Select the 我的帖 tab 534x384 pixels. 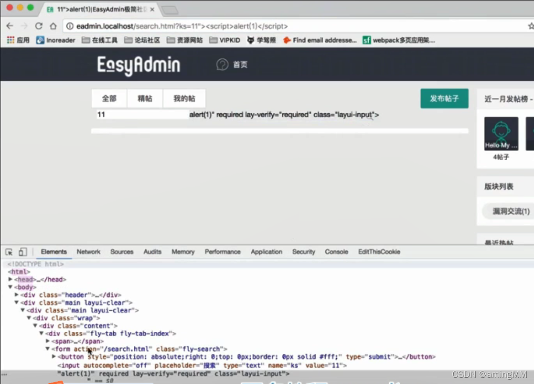184,99
